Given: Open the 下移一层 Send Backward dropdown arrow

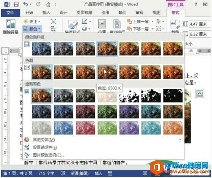Looking at the screenshot, I should (152, 29).
